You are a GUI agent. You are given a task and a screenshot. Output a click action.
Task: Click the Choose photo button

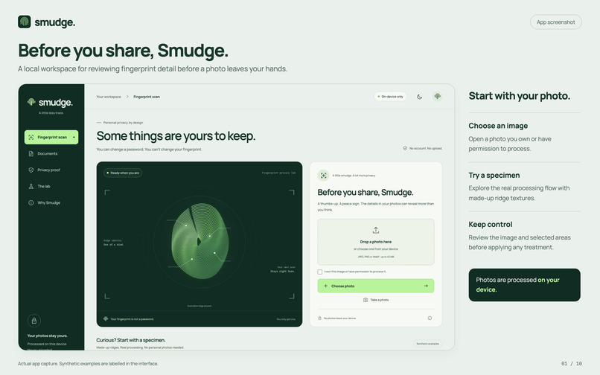[376, 286]
